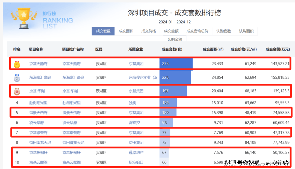Switch to the 成交金额 tab

point(171,31)
